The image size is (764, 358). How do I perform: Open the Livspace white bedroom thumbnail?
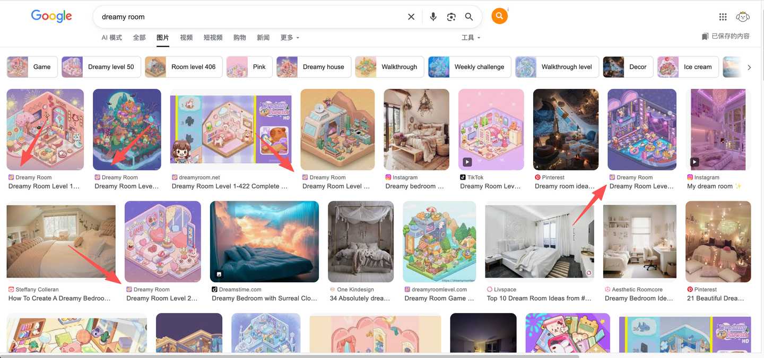(539, 241)
